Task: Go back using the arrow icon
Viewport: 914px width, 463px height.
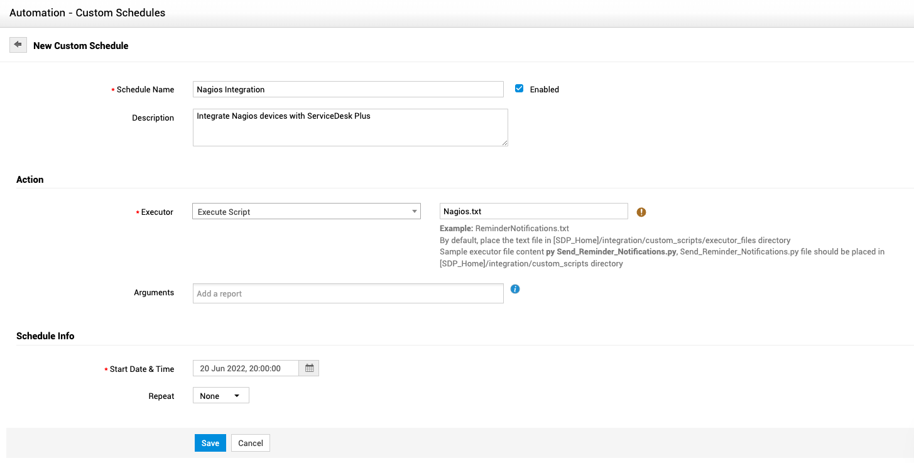Action: click(x=18, y=45)
